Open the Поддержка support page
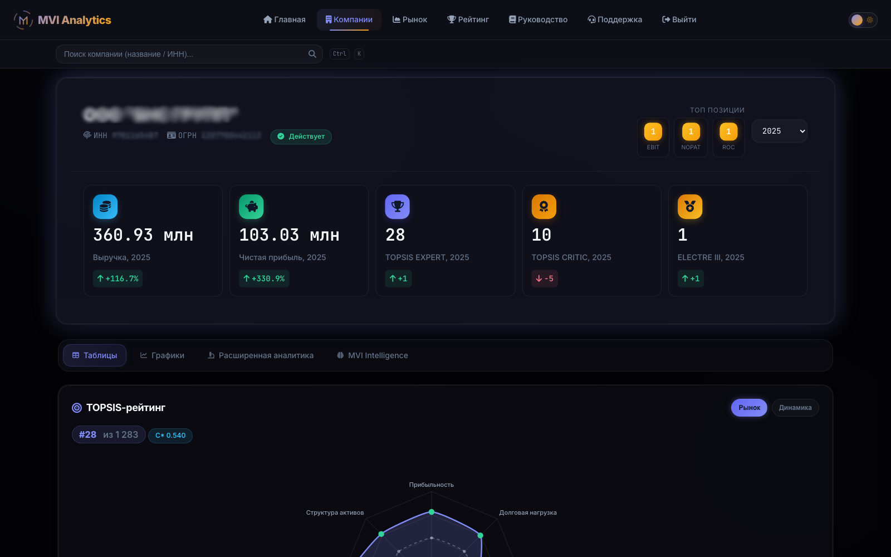This screenshot has width=891, height=557. [615, 19]
